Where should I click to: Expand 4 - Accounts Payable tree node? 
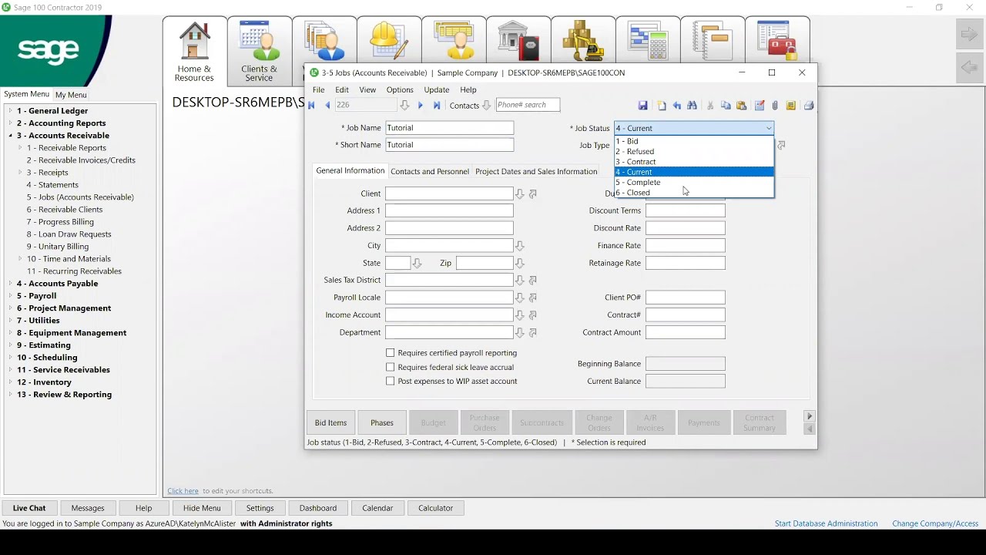[10, 284]
